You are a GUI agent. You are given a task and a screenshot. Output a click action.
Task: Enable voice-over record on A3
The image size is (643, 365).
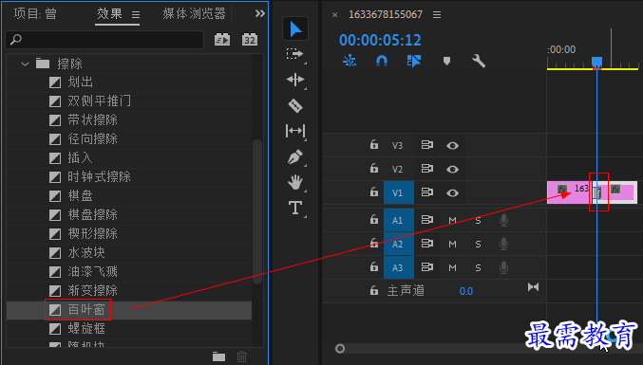coord(504,267)
